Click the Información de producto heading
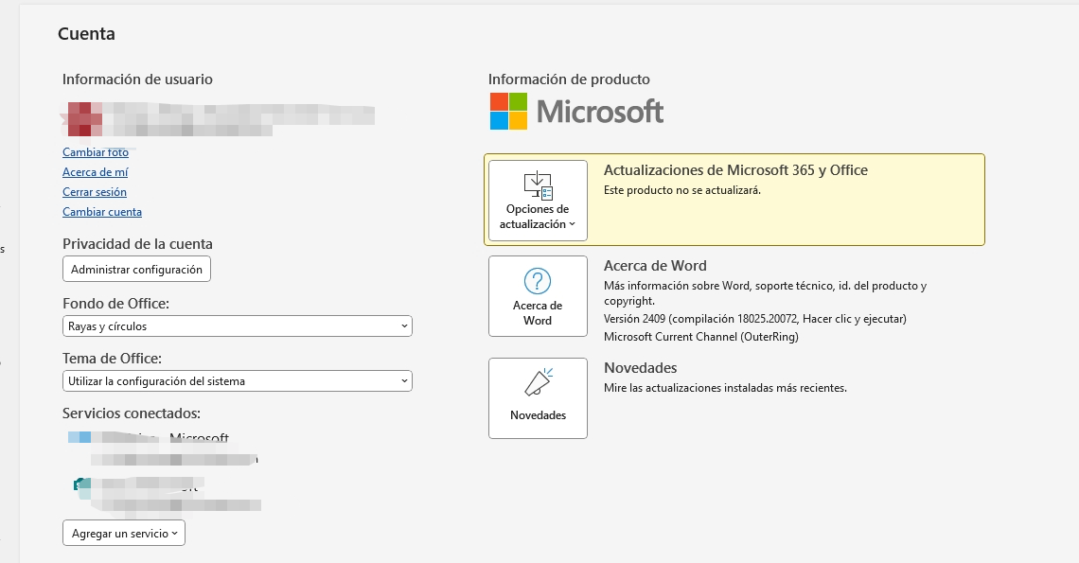 coord(569,79)
